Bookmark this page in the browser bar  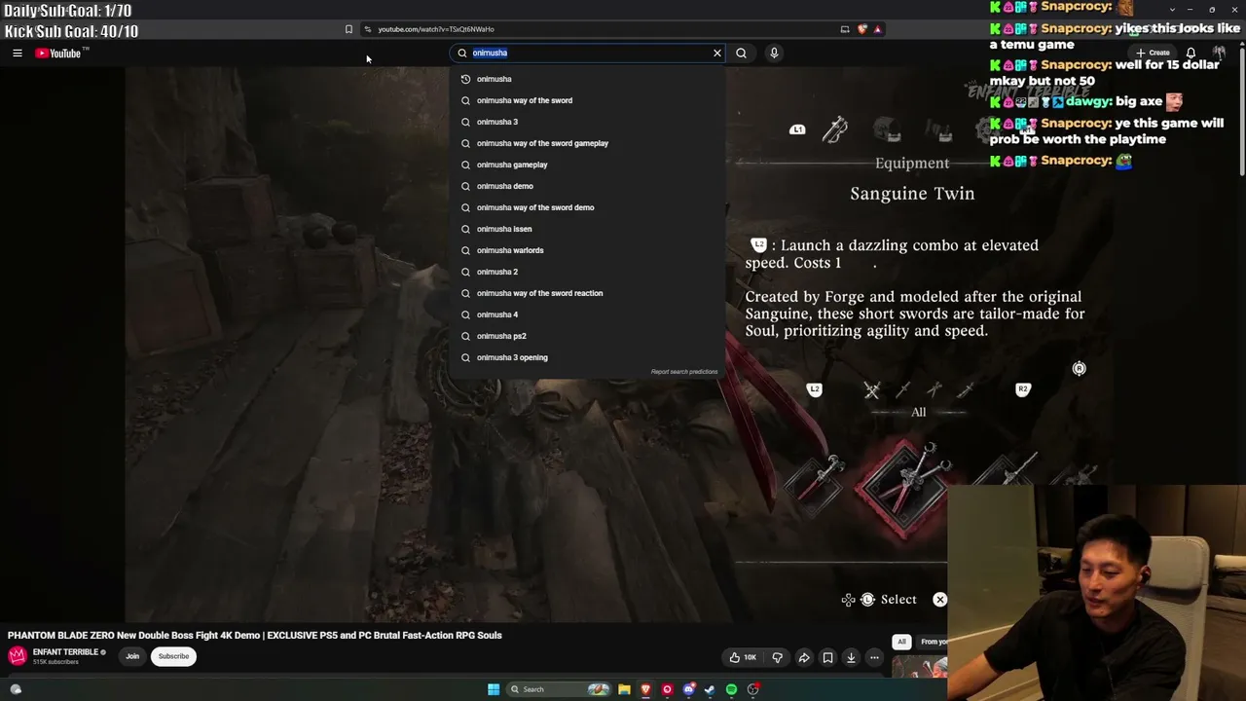(348, 29)
